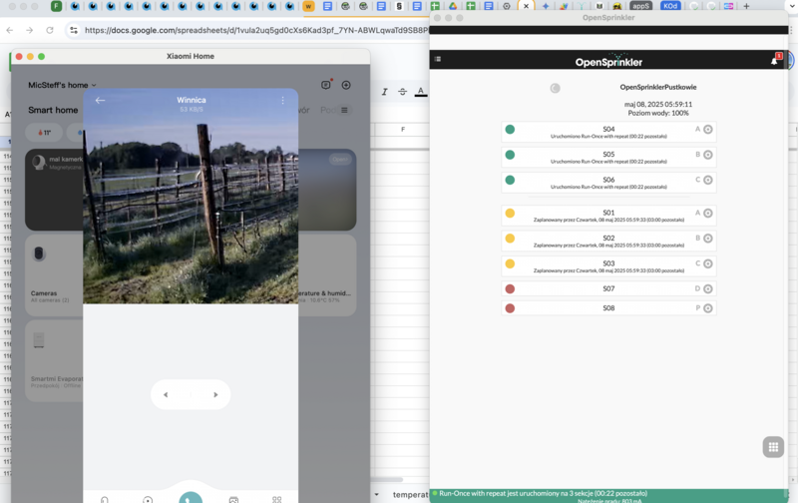Viewport: 798px width, 503px height.
Task: Click the Winnica camera live video feed
Action: [191, 210]
